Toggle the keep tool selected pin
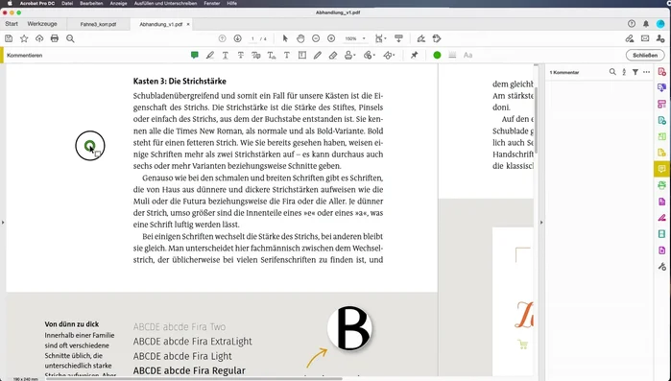Image resolution: width=671 pixels, height=381 pixels. [x=414, y=55]
